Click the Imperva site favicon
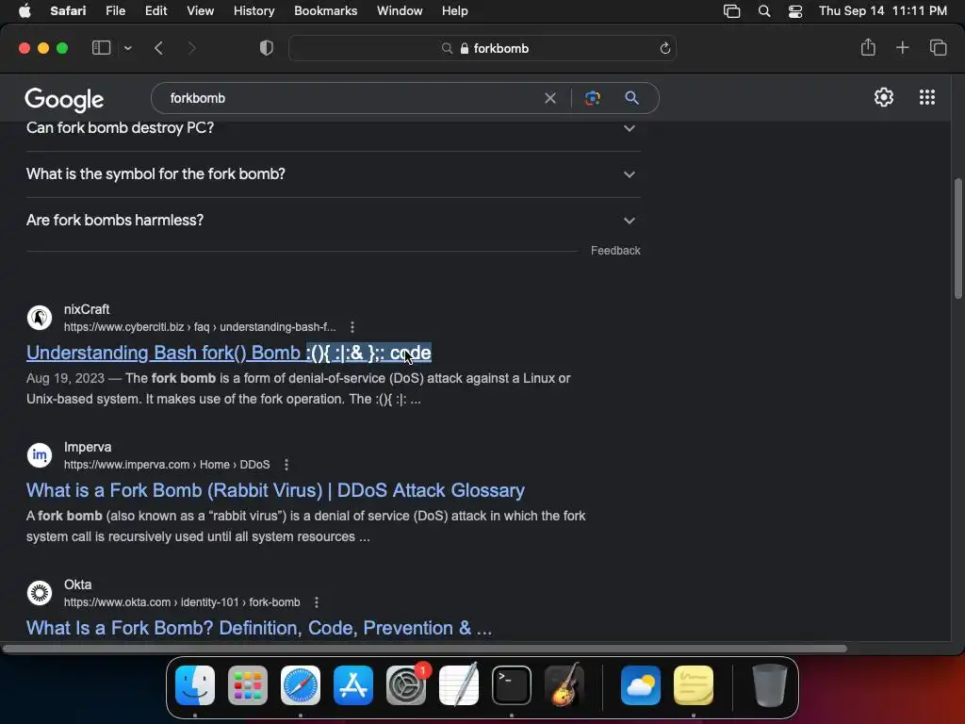 pyautogui.click(x=40, y=455)
